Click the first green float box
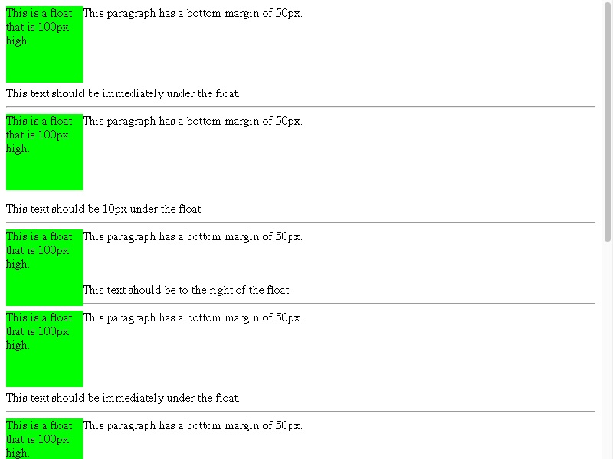The image size is (613, 459). tap(44, 44)
